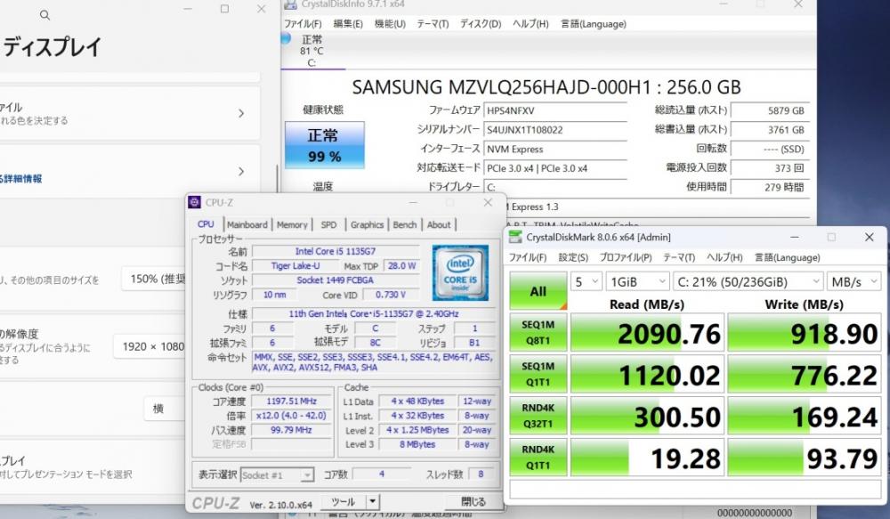Click the serial number field S4UJNX1T108022
The width and height of the screenshot is (890, 519).
tap(555, 130)
